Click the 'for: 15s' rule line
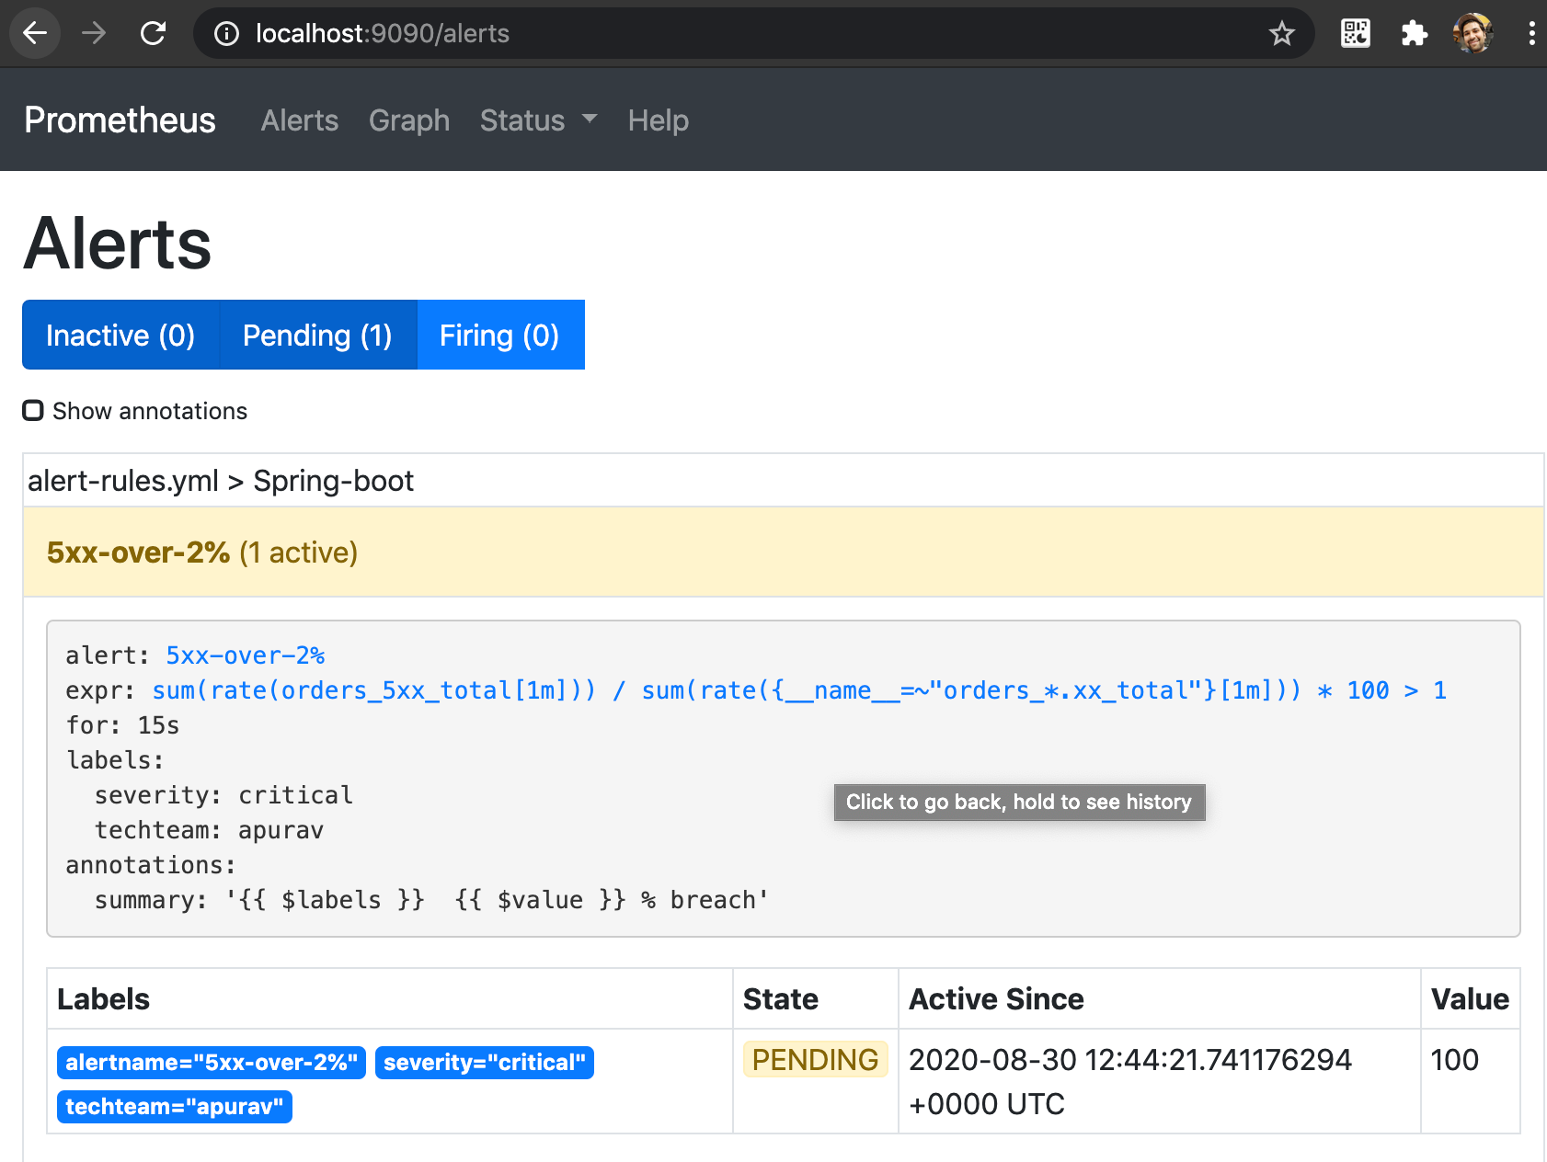This screenshot has width=1547, height=1162. point(122,725)
